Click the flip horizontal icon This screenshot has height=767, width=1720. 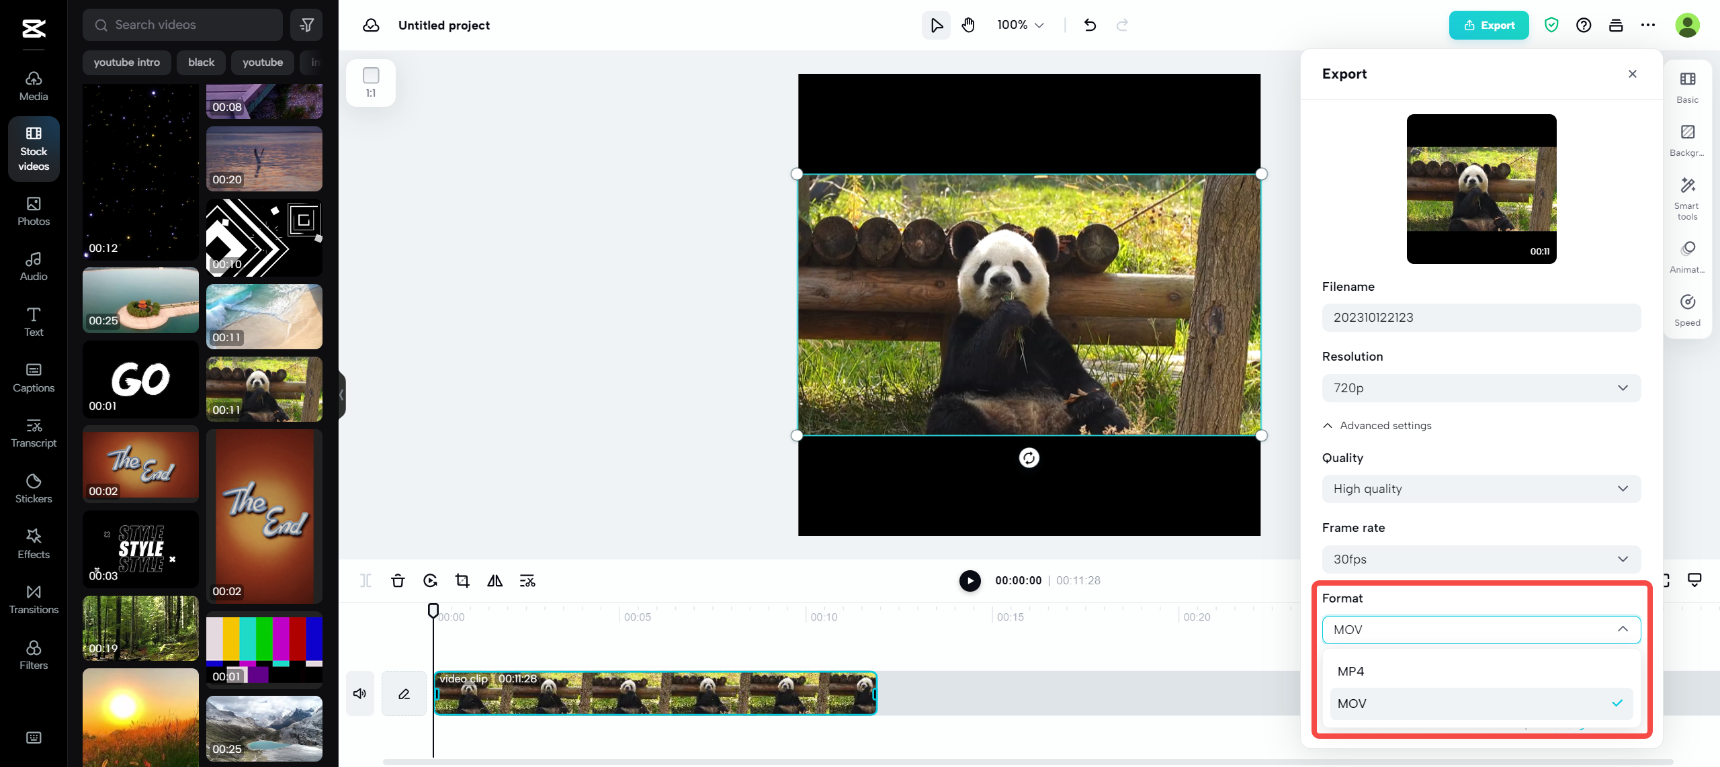pos(494,580)
